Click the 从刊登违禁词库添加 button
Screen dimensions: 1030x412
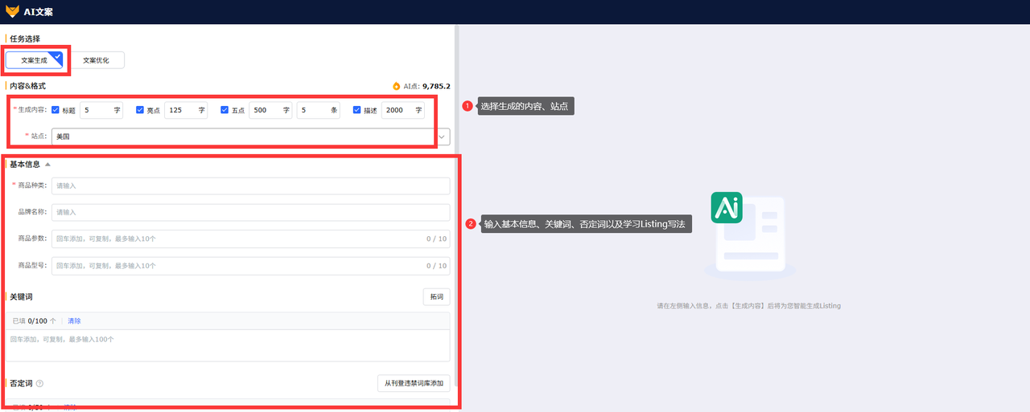(x=414, y=383)
